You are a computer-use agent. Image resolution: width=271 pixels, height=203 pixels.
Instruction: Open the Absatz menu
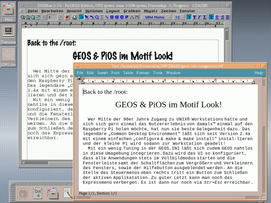coord(151,11)
